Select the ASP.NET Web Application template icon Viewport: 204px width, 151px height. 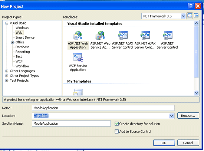coord(78,35)
